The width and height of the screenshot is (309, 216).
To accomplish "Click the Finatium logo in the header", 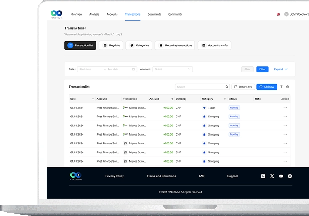I will coord(56,14).
